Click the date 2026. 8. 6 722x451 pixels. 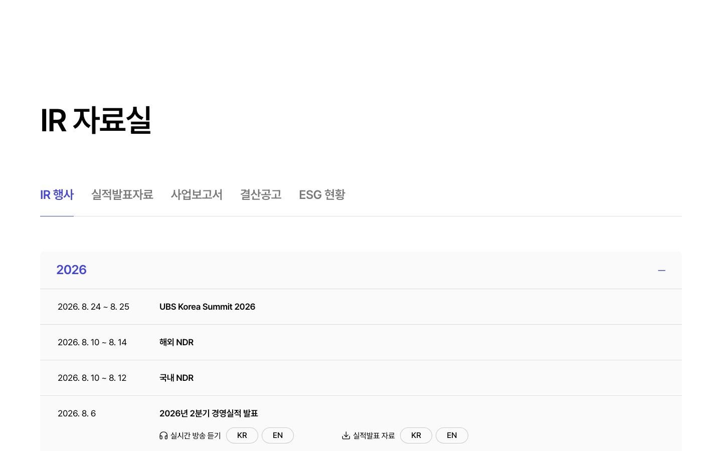77,413
